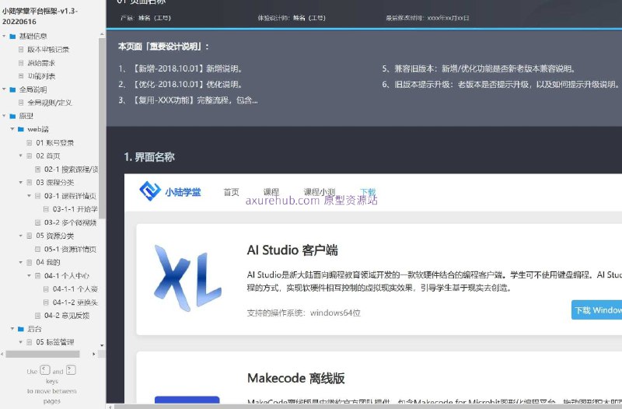Click page icon beside 04-1 个人中心

click(x=37, y=276)
